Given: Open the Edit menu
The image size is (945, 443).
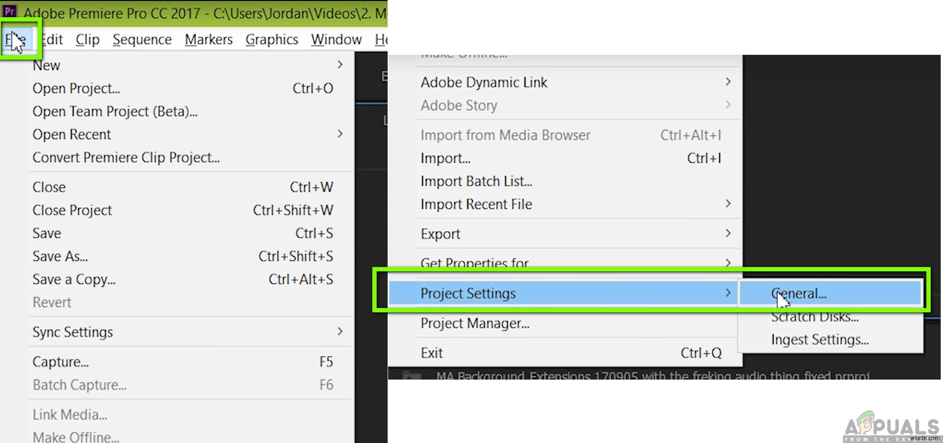Looking at the screenshot, I should point(52,40).
